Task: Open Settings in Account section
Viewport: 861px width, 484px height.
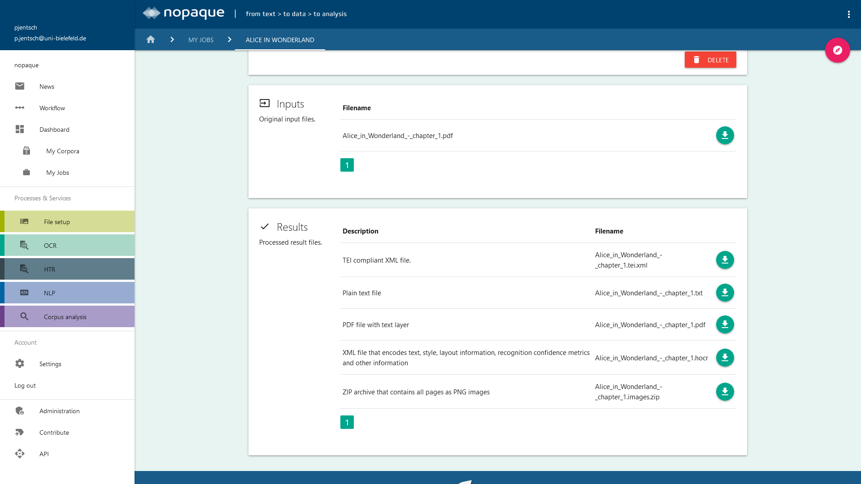Action: (50, 364)
